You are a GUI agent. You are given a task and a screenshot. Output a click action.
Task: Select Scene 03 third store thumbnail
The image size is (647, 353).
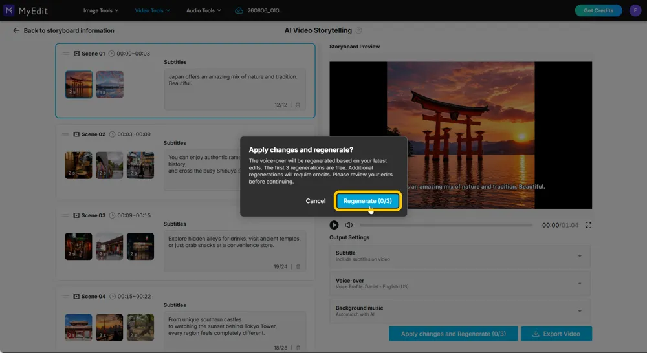point(140,246)
